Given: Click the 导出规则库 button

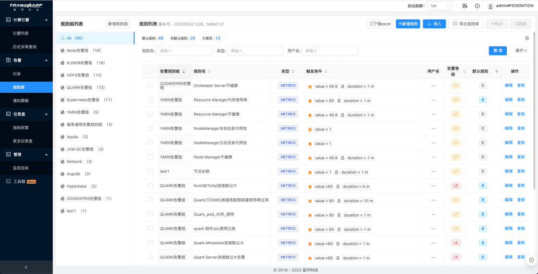Looking at the screenshot, I should (466, 23).
